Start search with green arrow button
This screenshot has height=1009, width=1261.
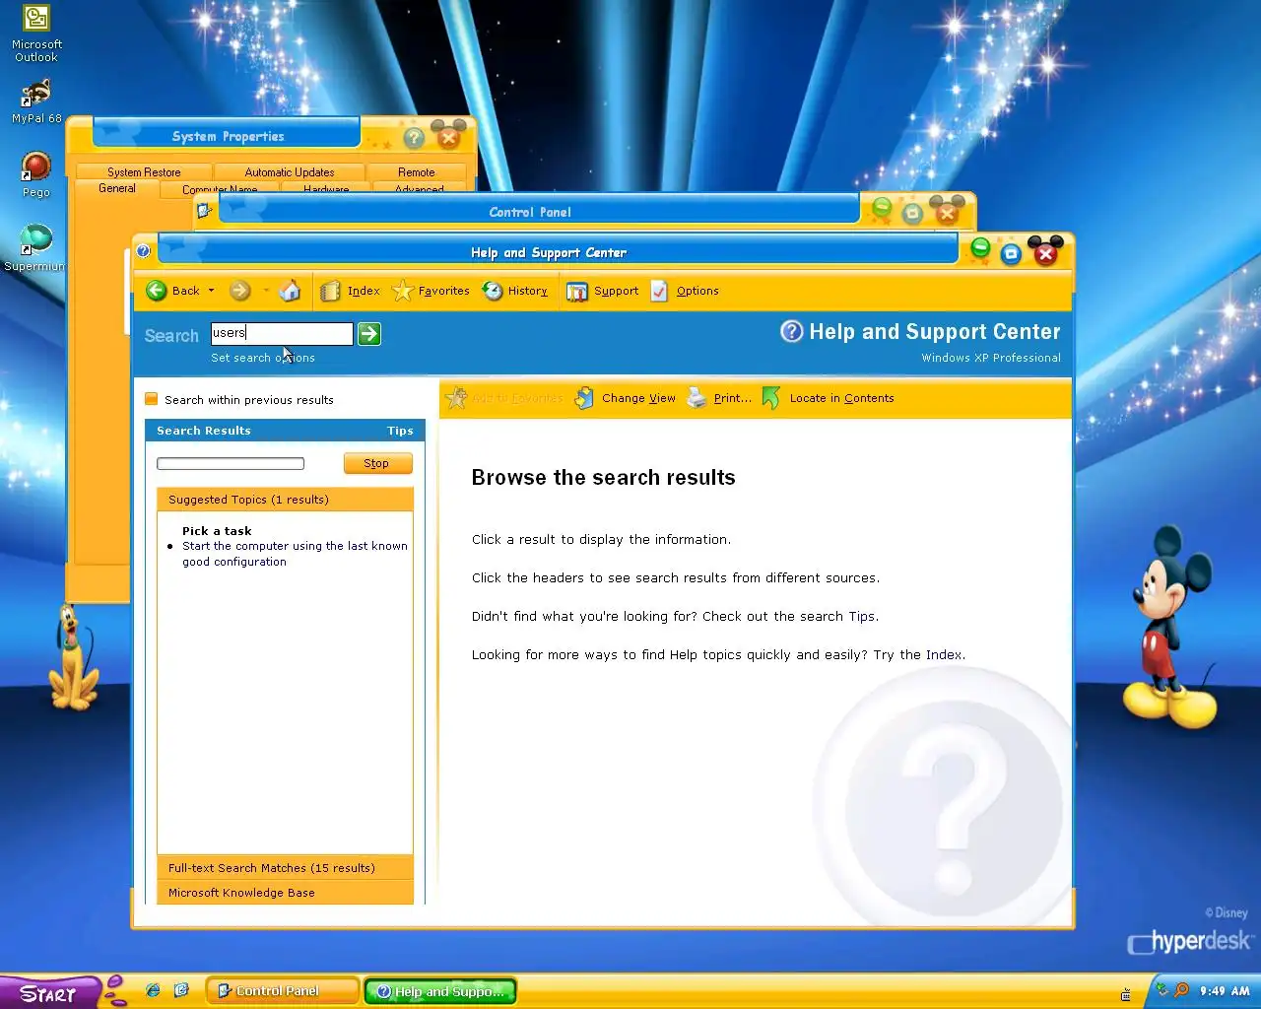[x=368, y=334]
